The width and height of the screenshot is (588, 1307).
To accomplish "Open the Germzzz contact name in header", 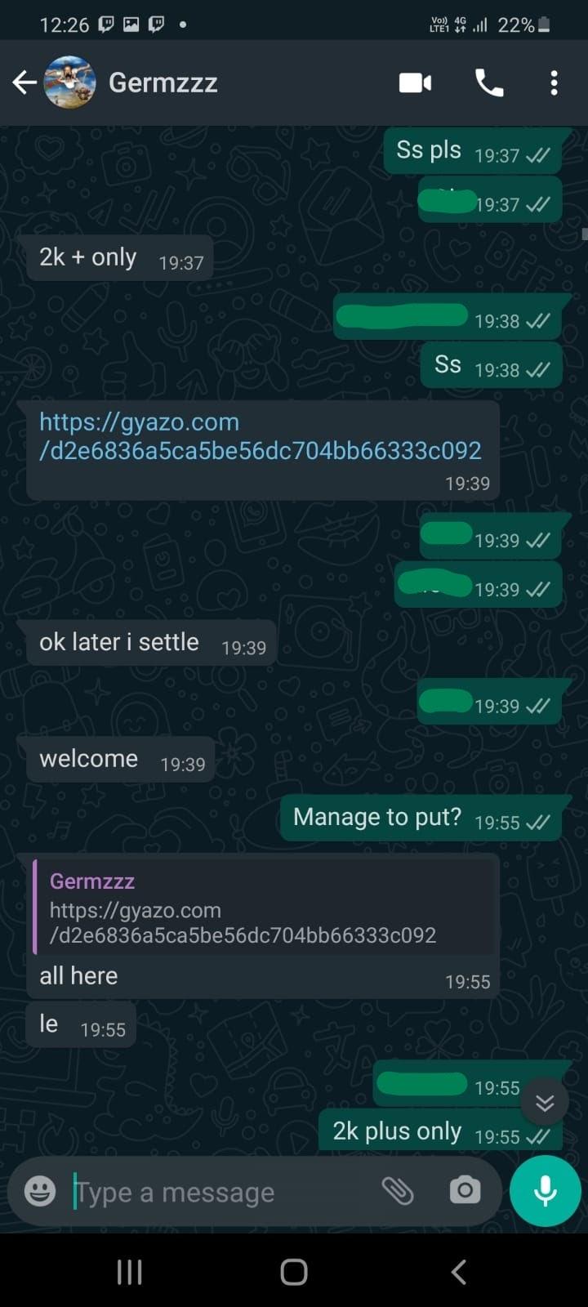I will tap(163, 83).
